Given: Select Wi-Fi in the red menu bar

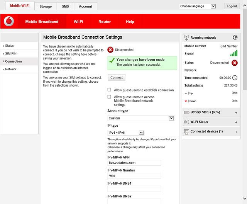Looking at the screenshot, I should click(78, 22).
